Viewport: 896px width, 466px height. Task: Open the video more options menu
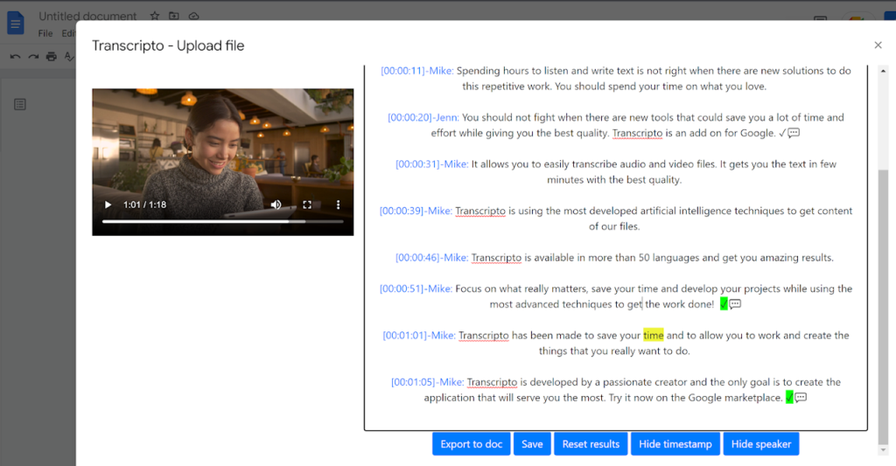[x=338, y=205]
